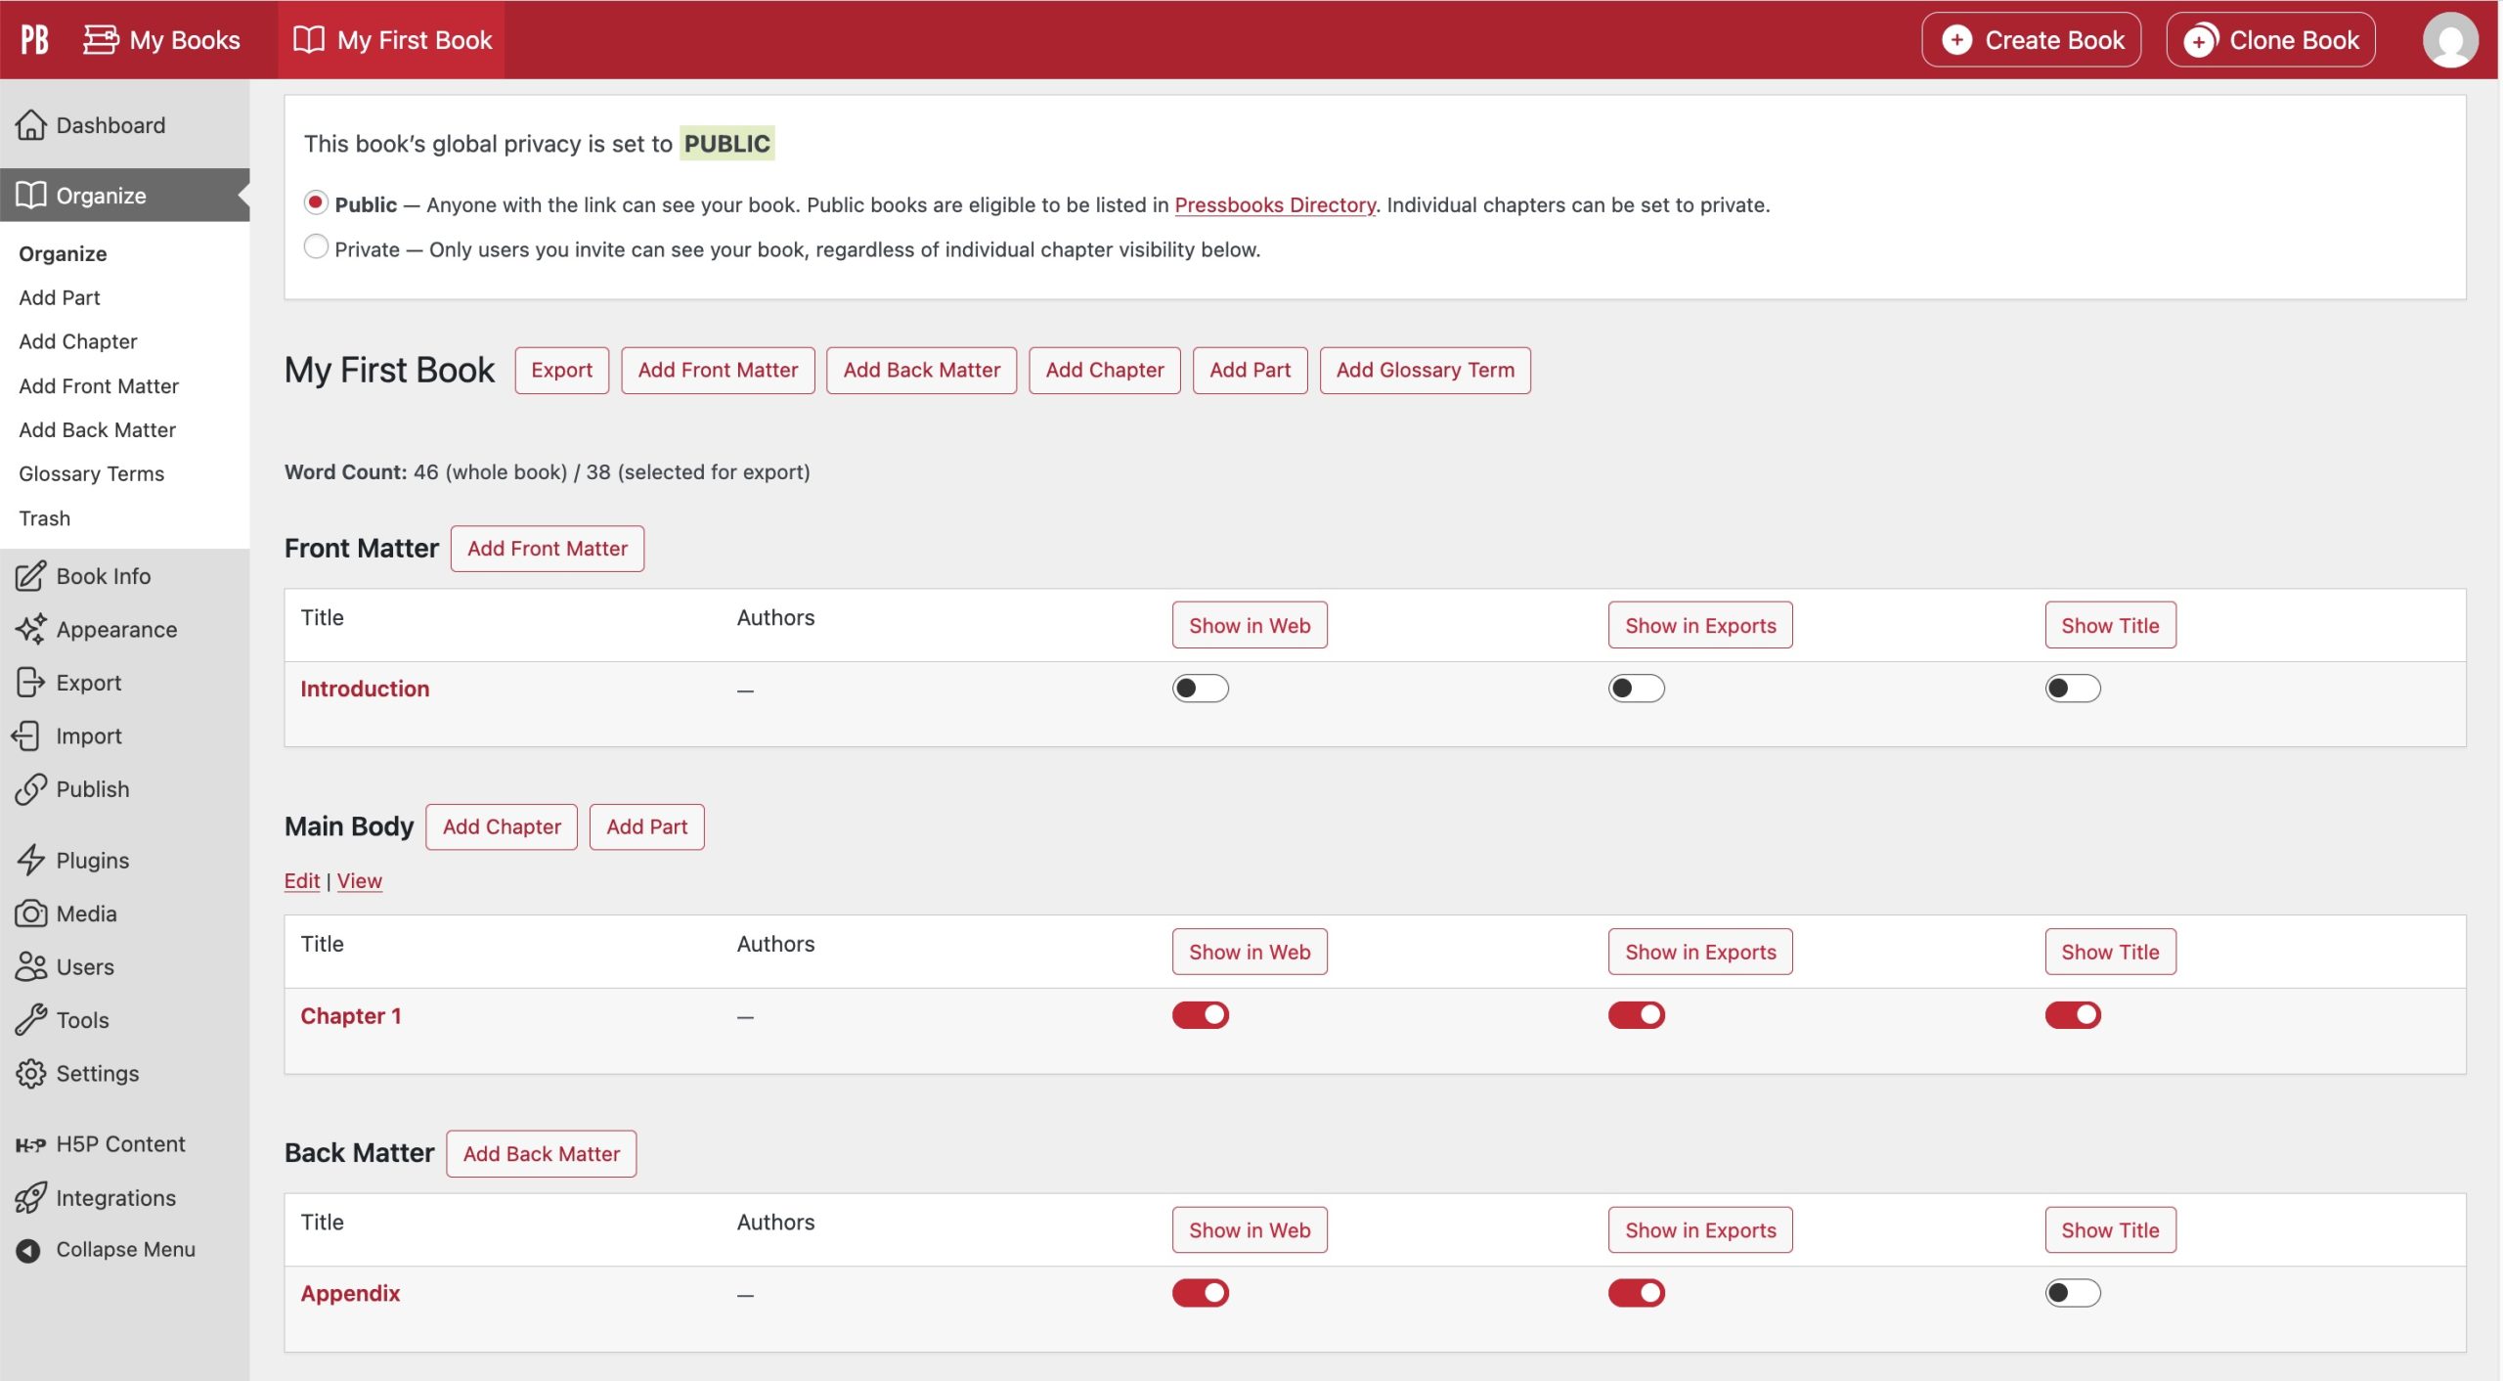
Task: Open the Add Back Matter submenu item
Action: tap(98, 429)
